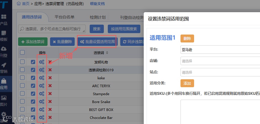Open the 帮助文档 link
This screenshot has height=124, width=260.
tap(97, 4)
